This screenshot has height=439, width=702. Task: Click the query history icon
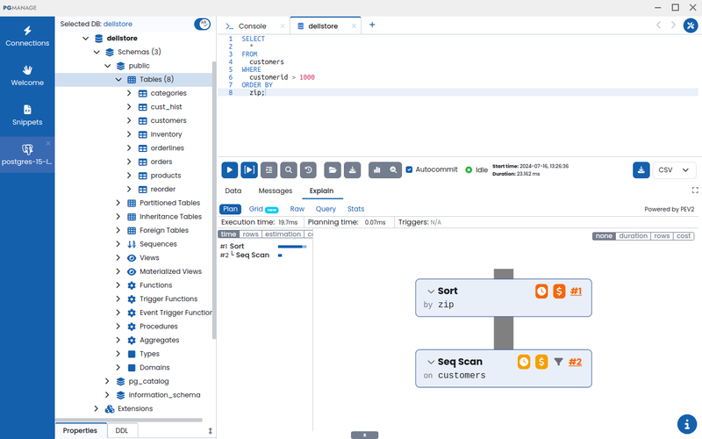coord(308,169)
